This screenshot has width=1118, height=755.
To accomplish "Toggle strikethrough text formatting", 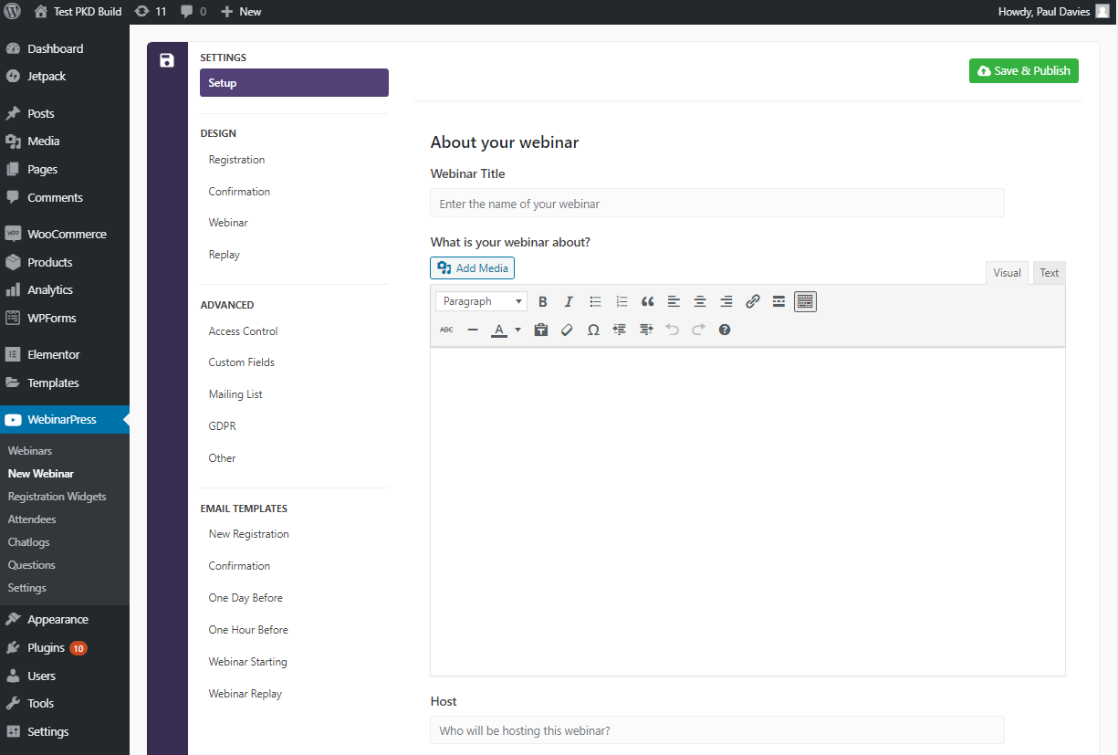I will (446, 330).
